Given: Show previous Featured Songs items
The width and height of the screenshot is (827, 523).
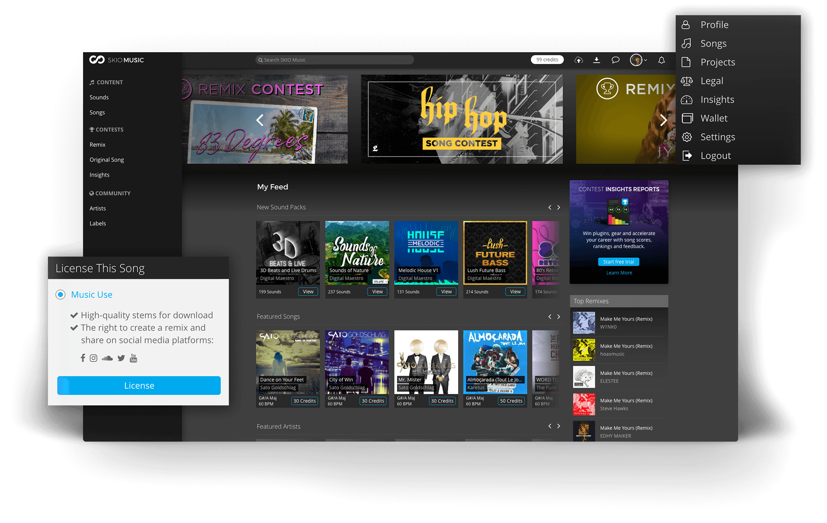Looking at the screenshot, I should click(x=550, y=317).
